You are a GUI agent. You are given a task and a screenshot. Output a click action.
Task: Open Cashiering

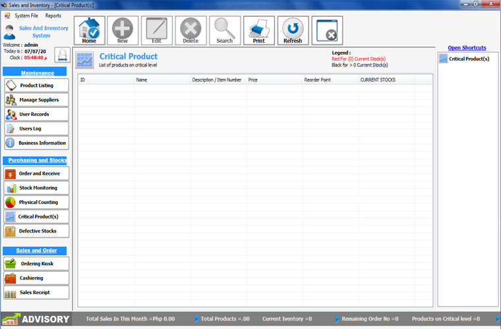[x=36, y=278]
